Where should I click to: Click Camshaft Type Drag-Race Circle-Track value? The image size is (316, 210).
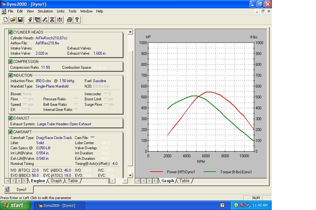click(54, 138)
